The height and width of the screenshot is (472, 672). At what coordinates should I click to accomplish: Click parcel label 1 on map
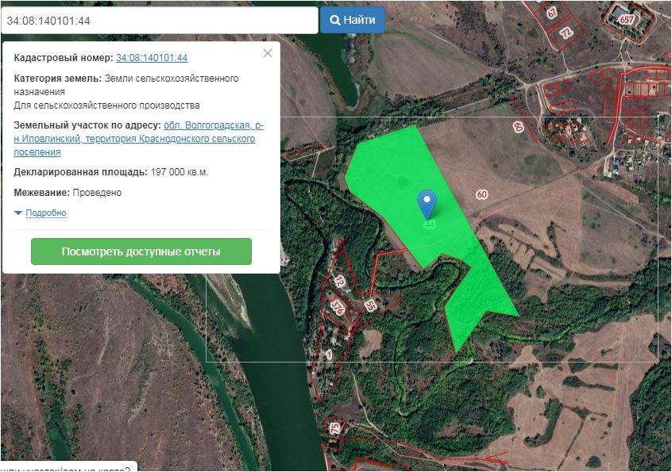328,354
